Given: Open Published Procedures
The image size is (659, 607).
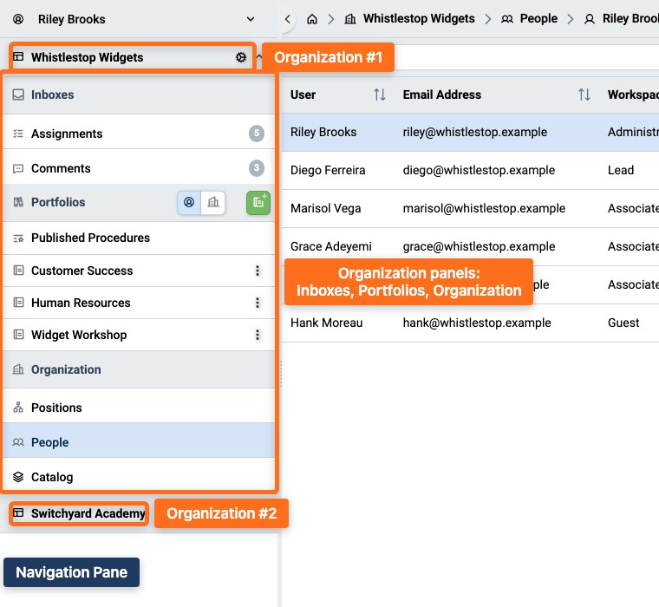Looking at the screenshot, I should [x=139, y=238].
